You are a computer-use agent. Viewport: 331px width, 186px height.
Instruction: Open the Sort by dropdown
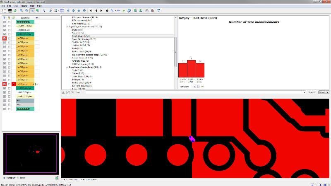(324, 92)
